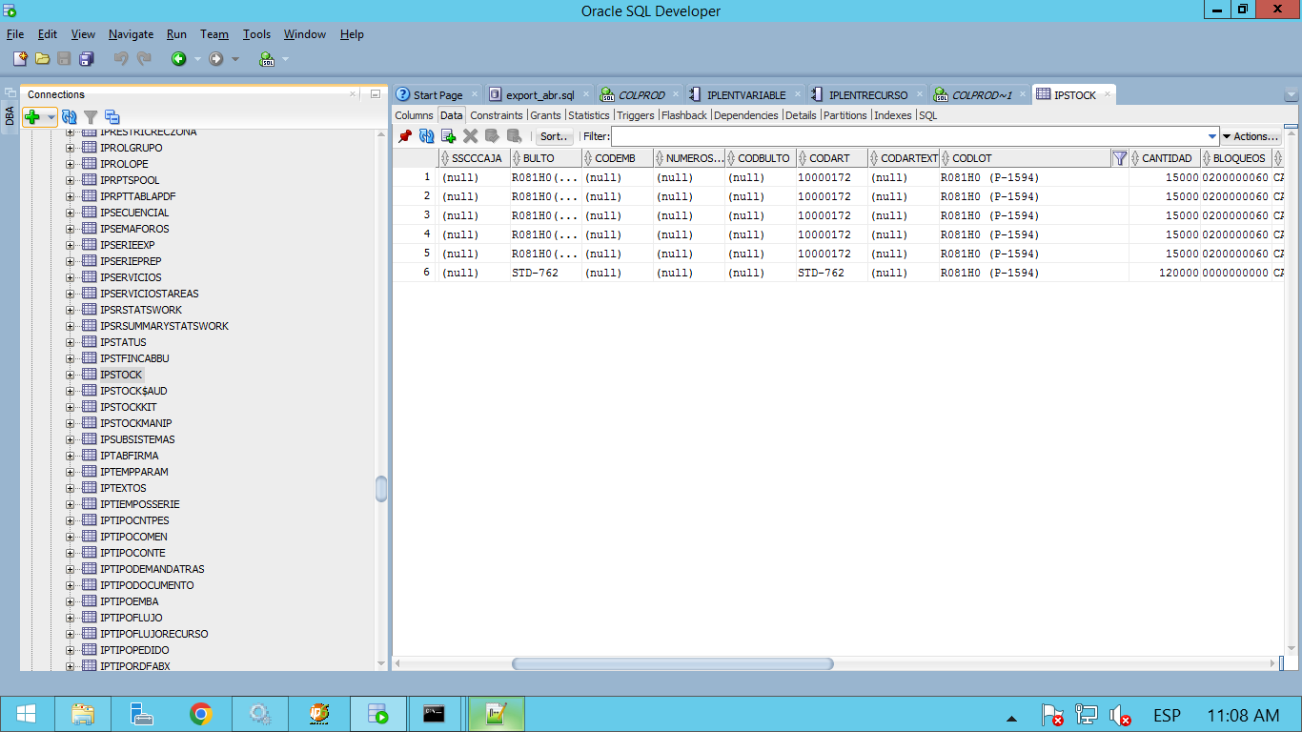
Task: Click the Windows Start button
Action: 26,714
